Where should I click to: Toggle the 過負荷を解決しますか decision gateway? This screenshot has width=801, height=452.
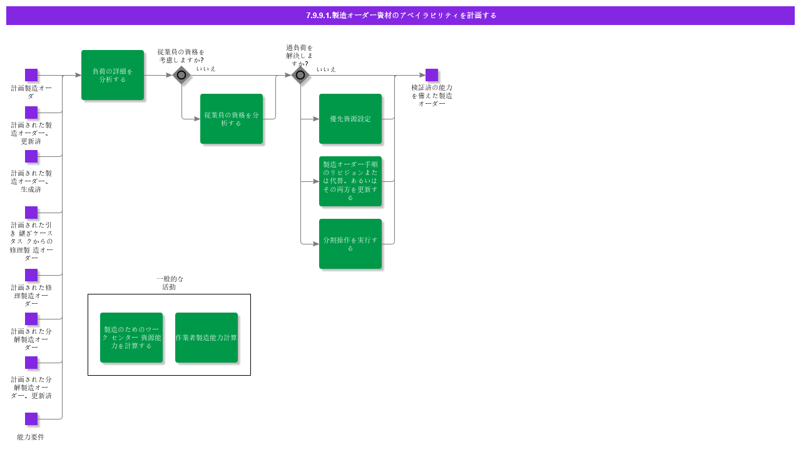click(300, 75)
